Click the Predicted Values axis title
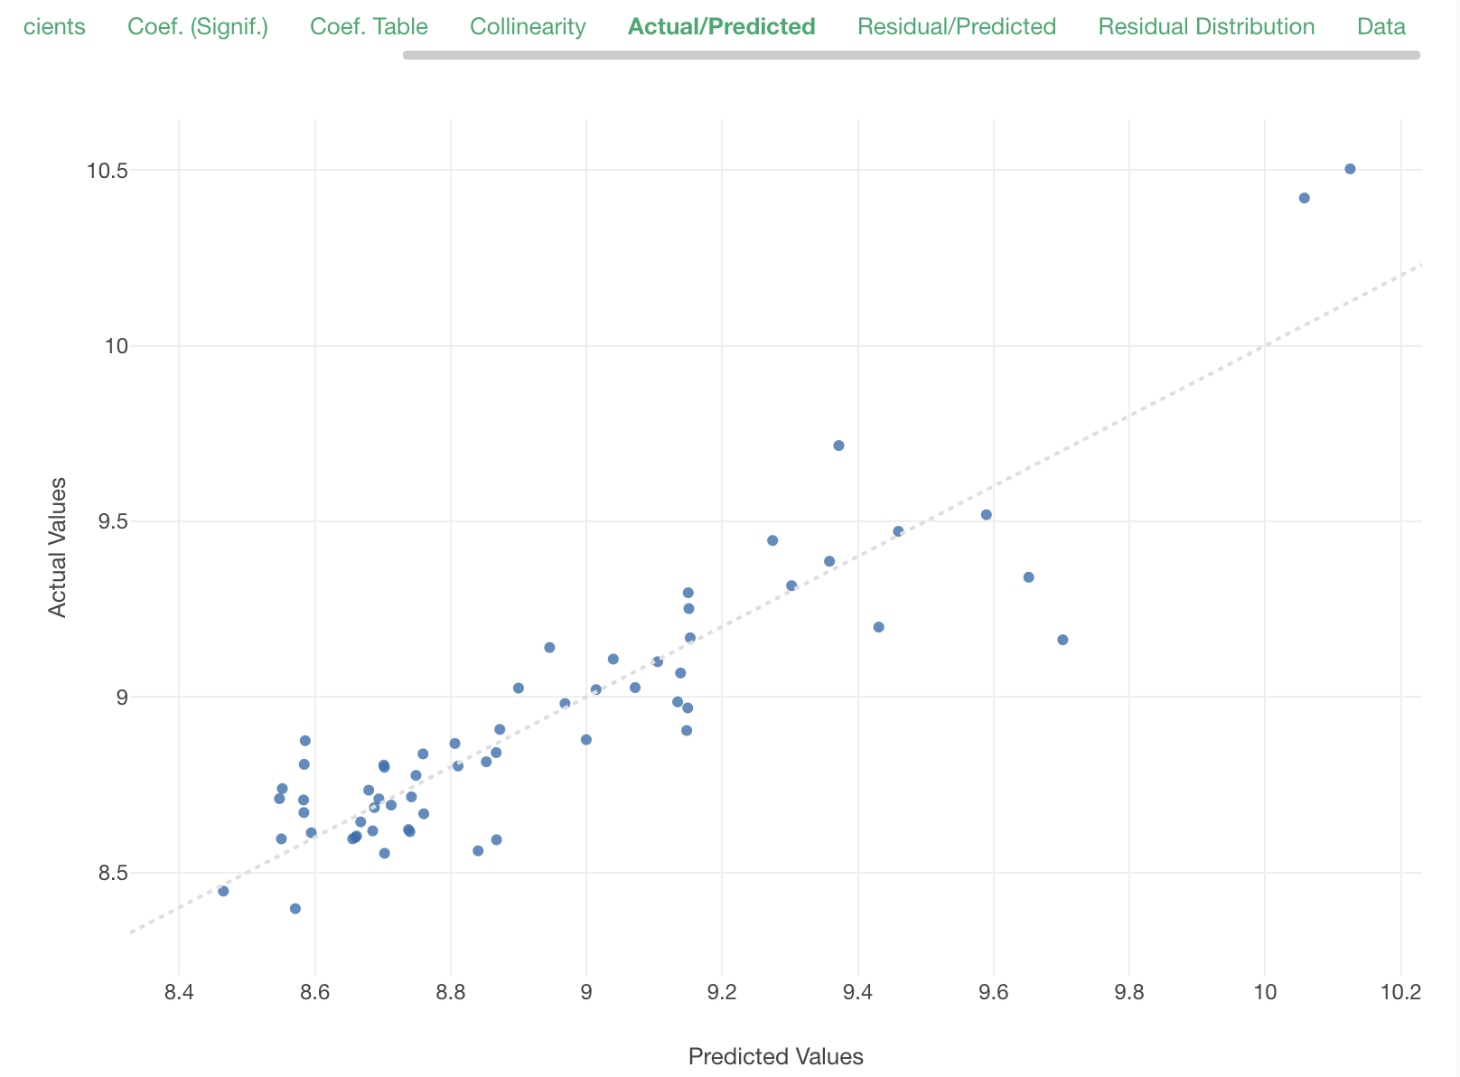 (x=776, y=1056)
